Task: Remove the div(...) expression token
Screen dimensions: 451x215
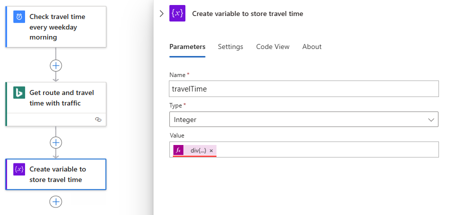Action: pyautogui.click(x=211, y=150)
